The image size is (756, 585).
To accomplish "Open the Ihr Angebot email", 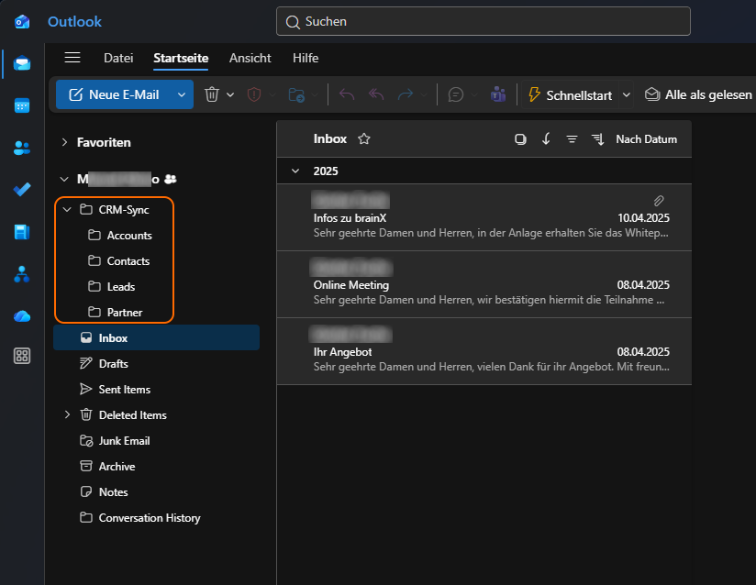I will tap(484, 351).
